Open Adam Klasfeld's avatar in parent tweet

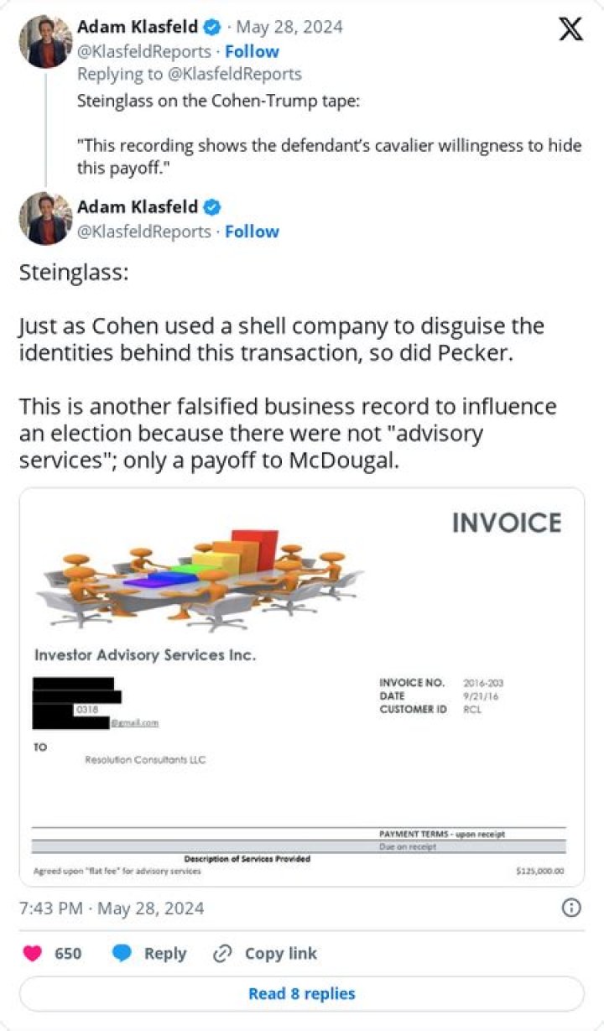point(45,39)
